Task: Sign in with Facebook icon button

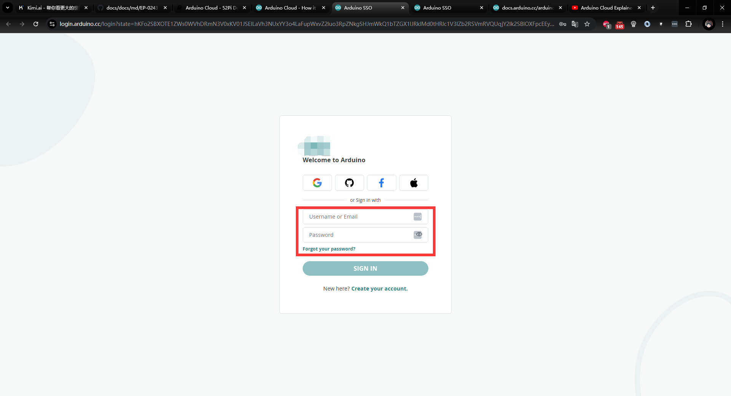Action: click(381, 183)
